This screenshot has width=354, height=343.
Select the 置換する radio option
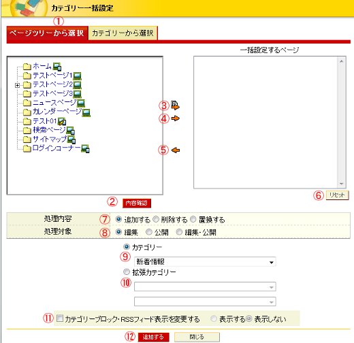[193, 219]
